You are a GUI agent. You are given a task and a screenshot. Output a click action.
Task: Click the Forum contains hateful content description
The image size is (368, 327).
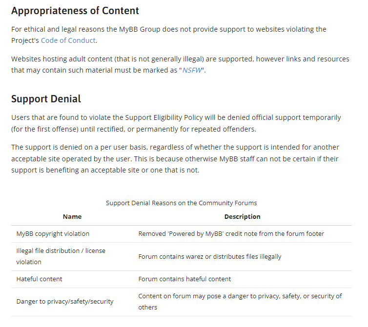184,279
